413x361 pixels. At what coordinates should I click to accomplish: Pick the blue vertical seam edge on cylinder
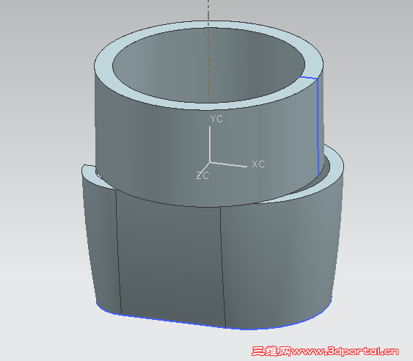(318, 126)
